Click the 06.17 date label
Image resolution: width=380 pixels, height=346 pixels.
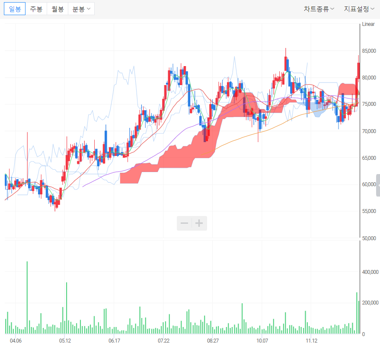[x=114, y=341]
